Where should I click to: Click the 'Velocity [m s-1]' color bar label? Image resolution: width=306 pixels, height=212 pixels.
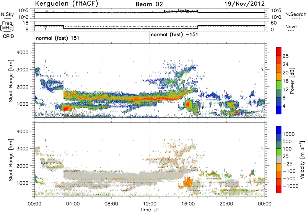click(x=302, y=160)
